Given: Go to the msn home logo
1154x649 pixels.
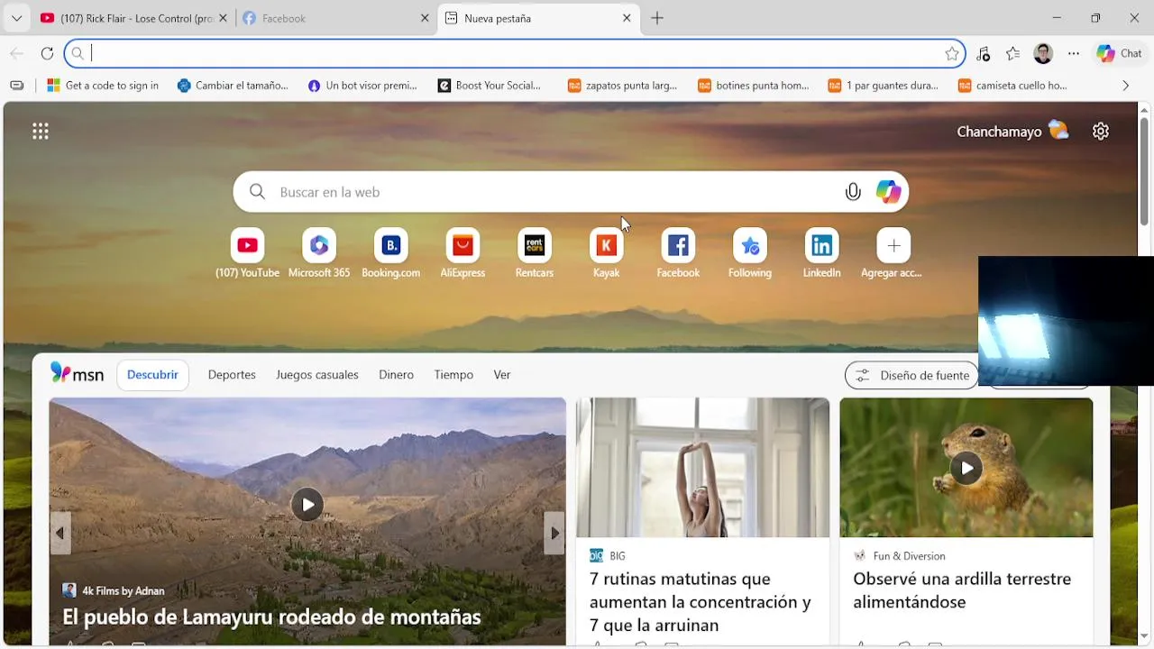Looking at the screenshot, I should (x=77, y=373).
